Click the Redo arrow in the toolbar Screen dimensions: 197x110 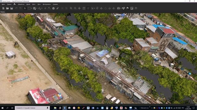20,8
